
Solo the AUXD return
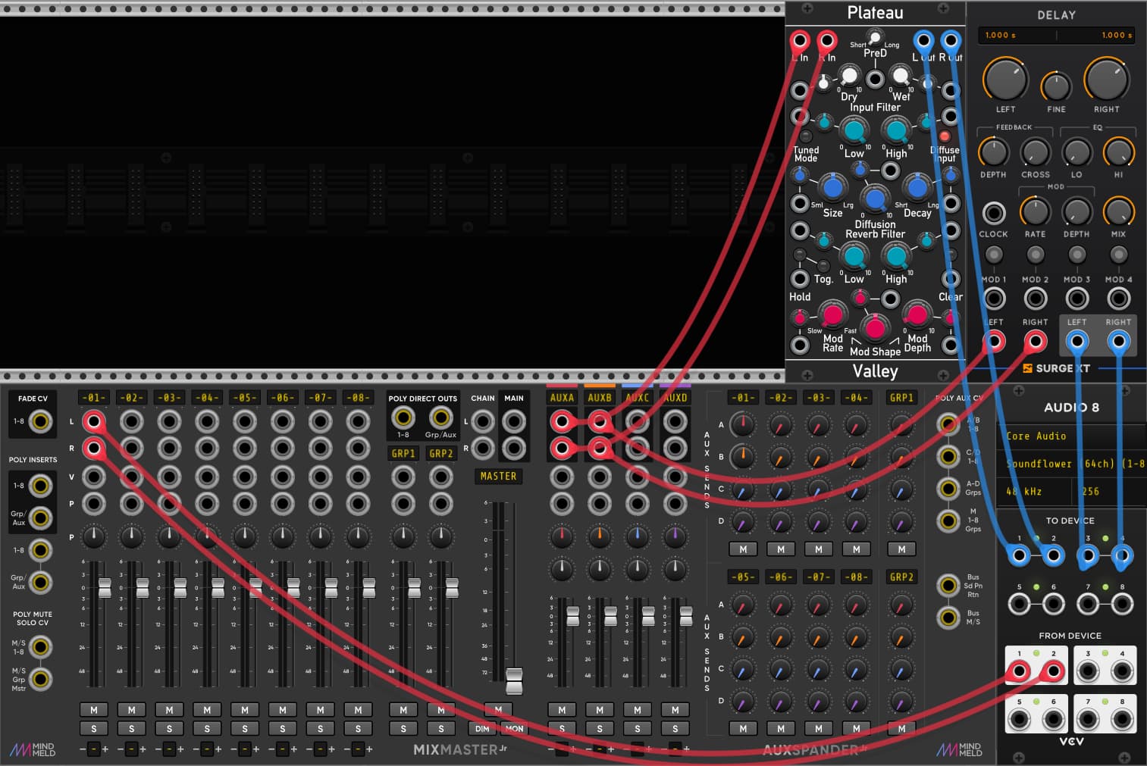675,728
